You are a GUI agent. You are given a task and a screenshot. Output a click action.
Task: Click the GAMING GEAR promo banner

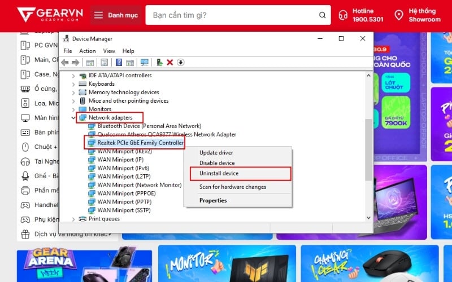tap(370, 263)
